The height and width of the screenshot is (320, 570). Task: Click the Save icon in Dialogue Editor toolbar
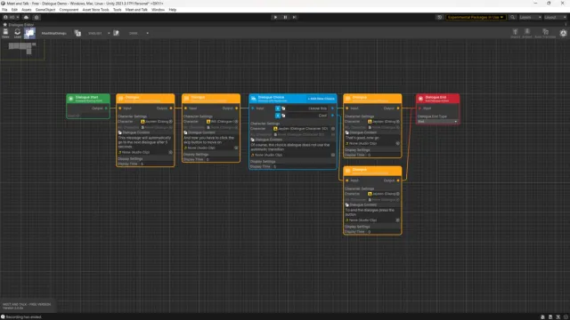click(x=5, y=33)
